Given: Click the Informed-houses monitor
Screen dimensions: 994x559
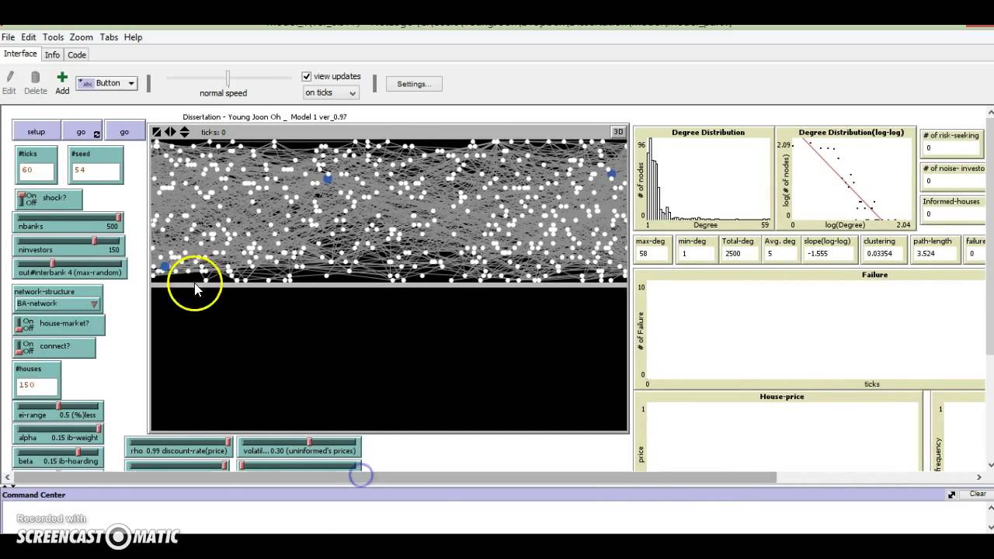Looking at the screenshot, I should pyautogui.click(x=952, y=209).
